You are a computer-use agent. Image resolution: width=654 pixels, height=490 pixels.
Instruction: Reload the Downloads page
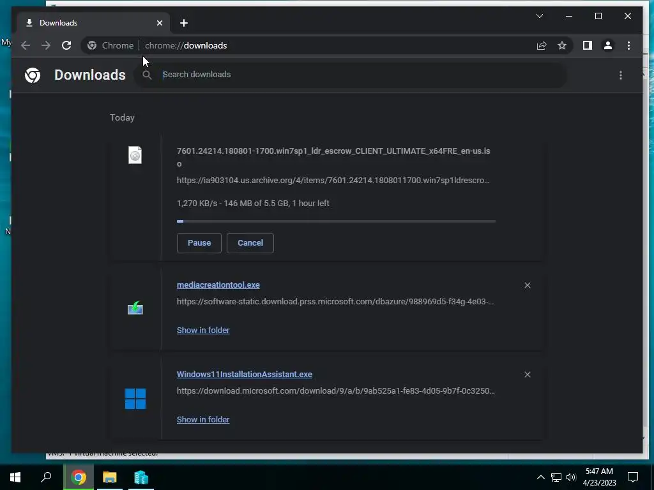point(66,45)
